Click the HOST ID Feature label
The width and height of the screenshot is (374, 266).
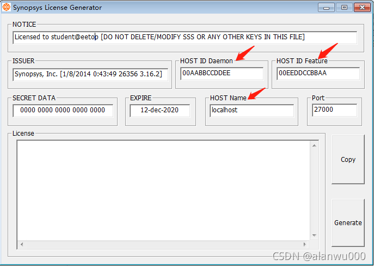pos(302,61)
